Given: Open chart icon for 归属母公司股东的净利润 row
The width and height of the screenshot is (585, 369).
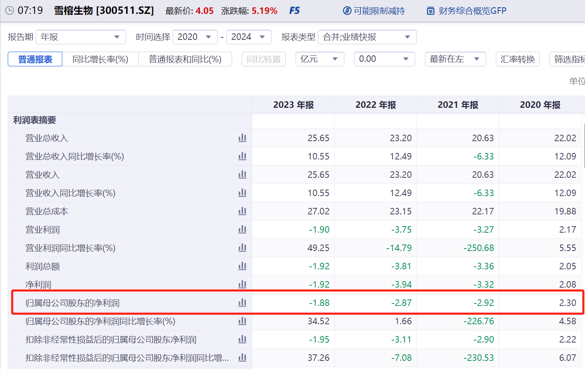Looking at the screenshot, I should (242, 303).
